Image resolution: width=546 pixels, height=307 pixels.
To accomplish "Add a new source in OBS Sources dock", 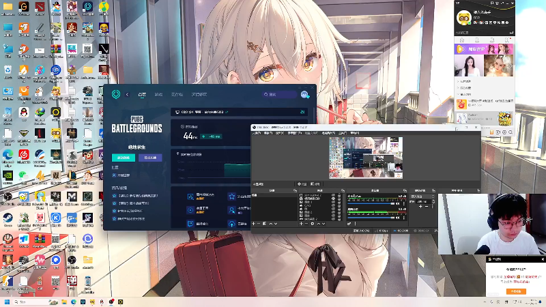I will [301, 224].
